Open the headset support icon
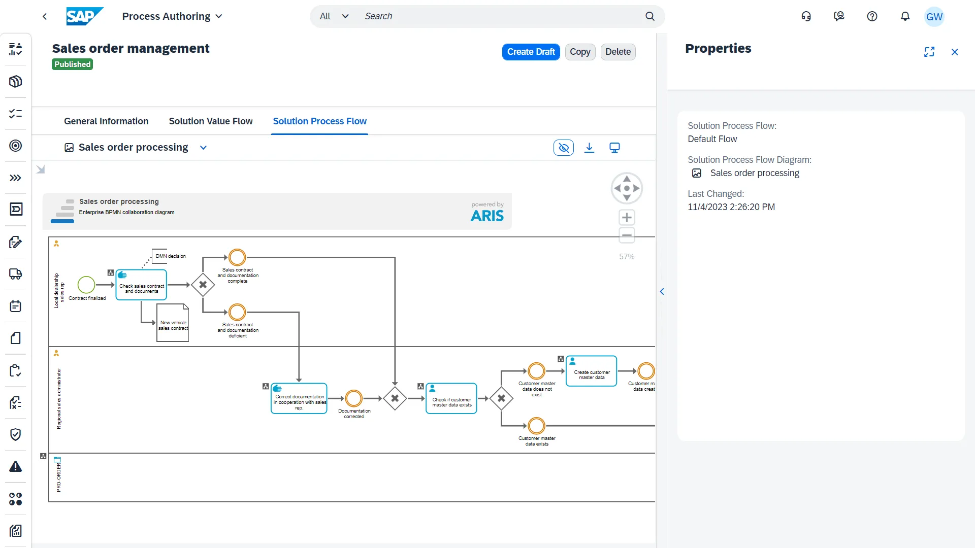This screenshot has height=548, width=975. tap(806, 16)
